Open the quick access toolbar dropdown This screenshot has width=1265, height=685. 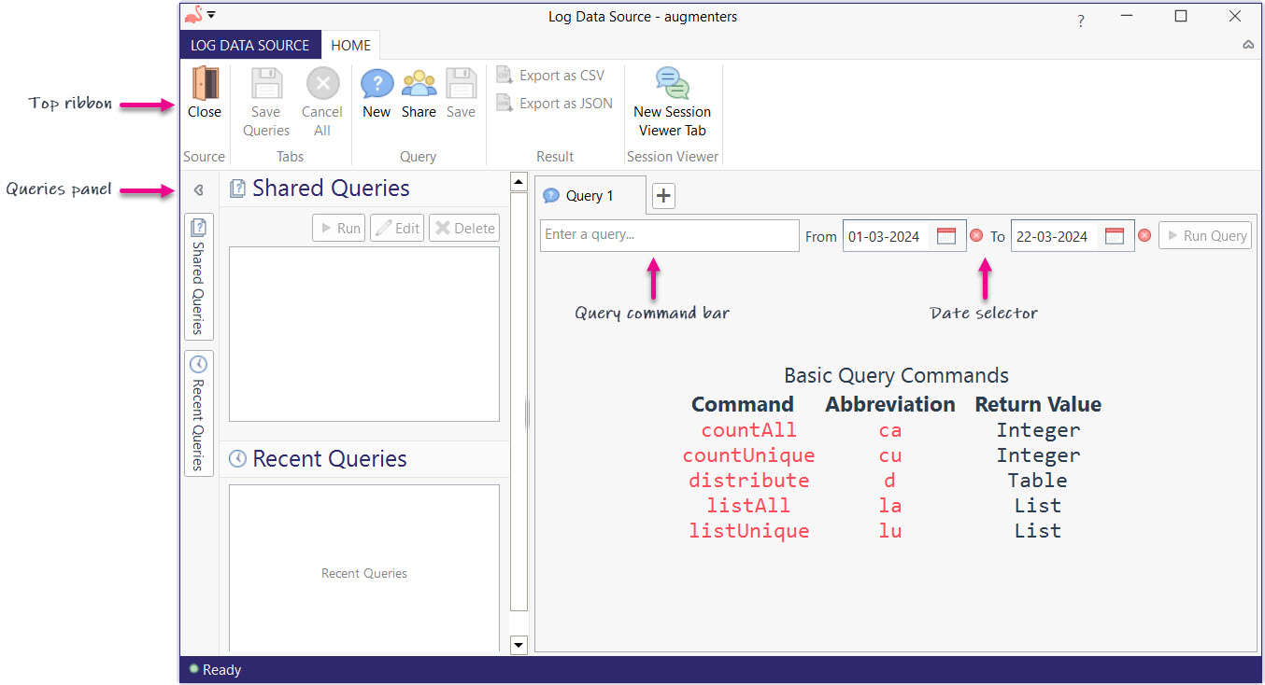pyautogui.click(x=211, y=15)
